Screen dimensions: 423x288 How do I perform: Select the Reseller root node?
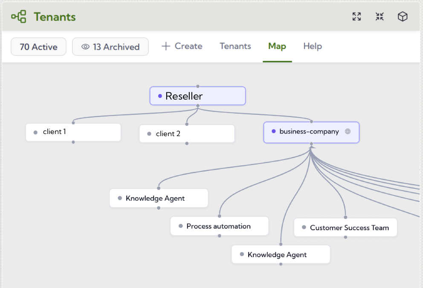coord(197,96)
